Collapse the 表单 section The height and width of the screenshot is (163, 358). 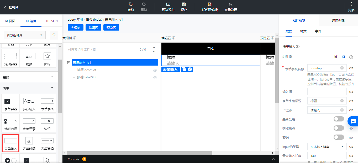29,88
